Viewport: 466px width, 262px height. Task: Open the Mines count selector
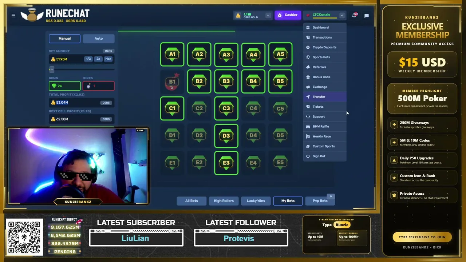click(98, 86)
